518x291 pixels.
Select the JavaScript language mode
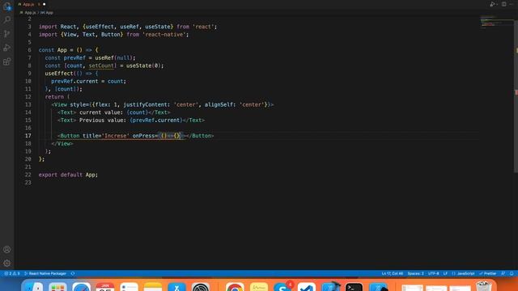tap(463, 273)
